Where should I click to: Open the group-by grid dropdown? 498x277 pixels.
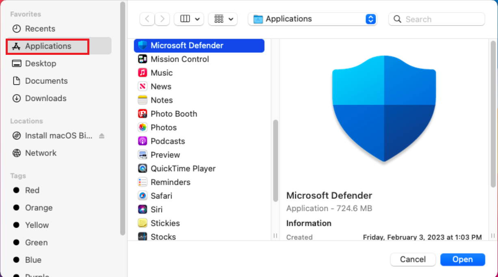pos(223,19)
